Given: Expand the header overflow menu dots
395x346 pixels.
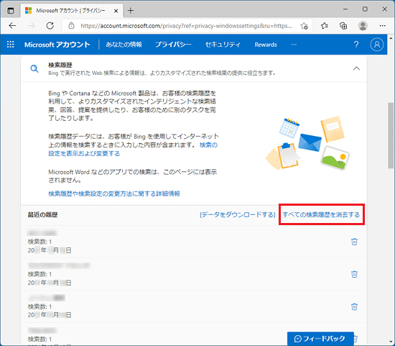Looking at the screenshot, I should tap(294, 45).
